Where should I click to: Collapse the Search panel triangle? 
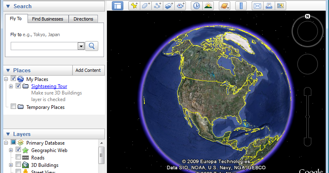(8, 6)
